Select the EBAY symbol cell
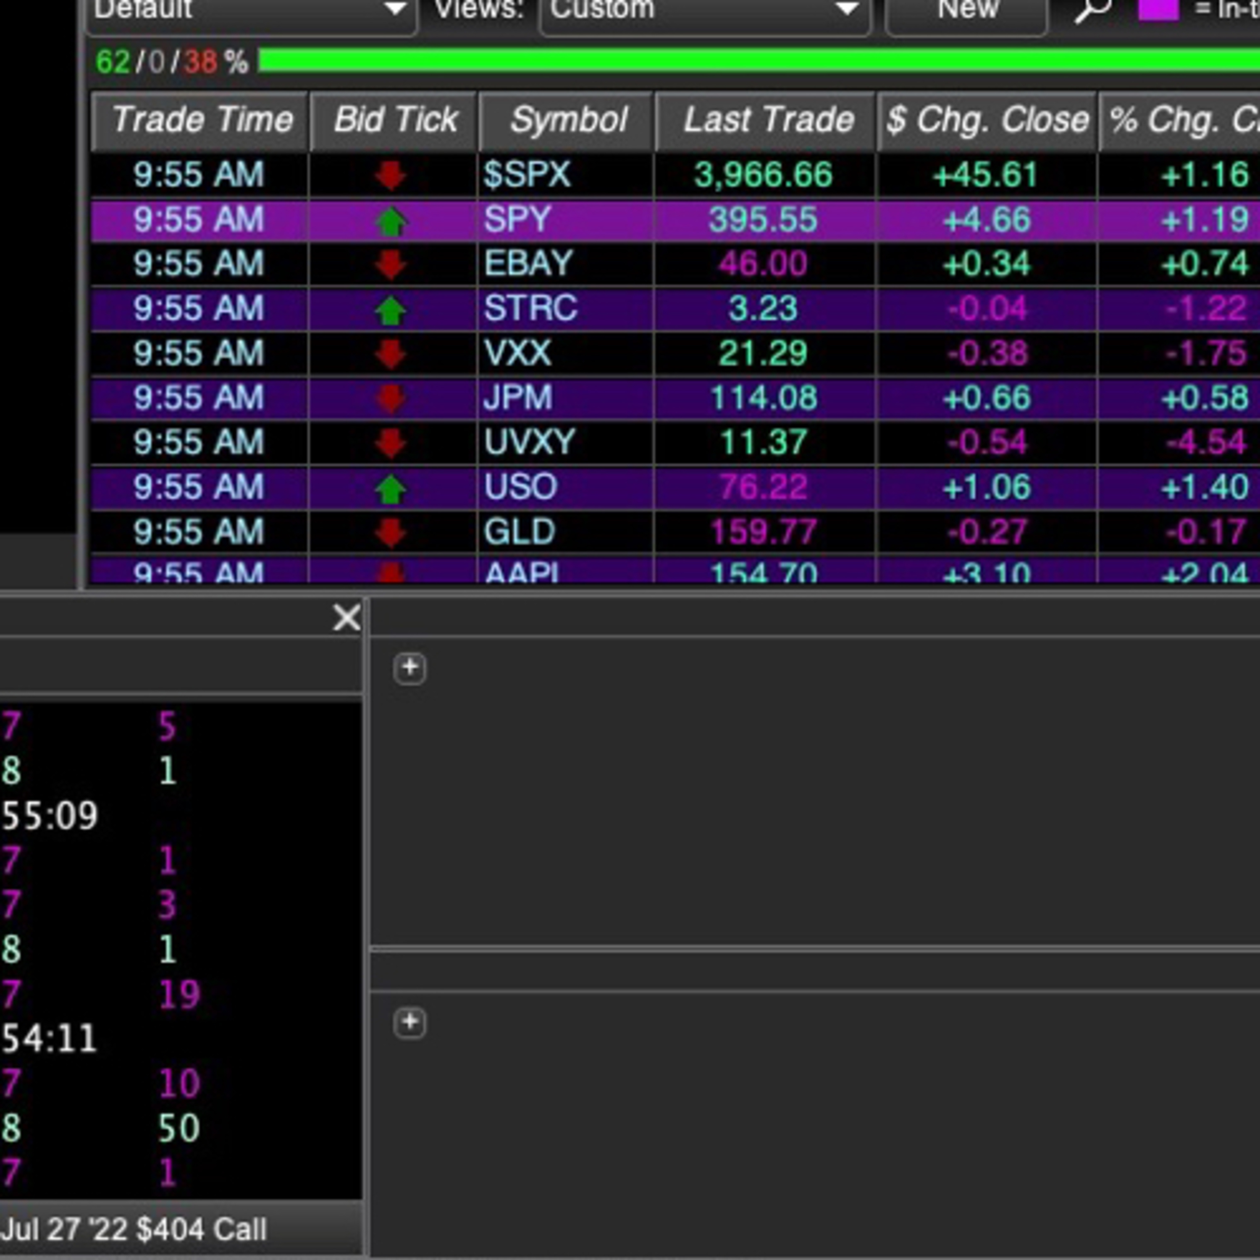This screenshot has height=1260, width=1260. point(566,264)
